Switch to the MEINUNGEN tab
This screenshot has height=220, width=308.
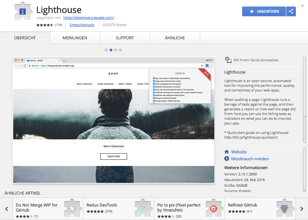pyautogui.click(x=75, y=38)
